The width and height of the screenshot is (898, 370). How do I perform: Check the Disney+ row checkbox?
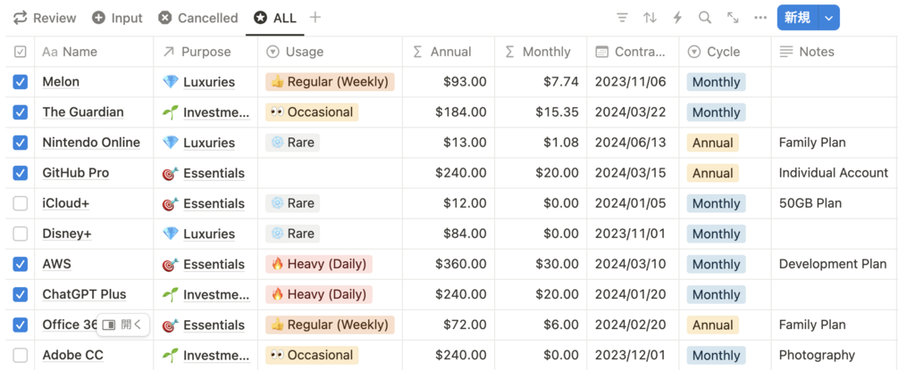click(21, 234)
